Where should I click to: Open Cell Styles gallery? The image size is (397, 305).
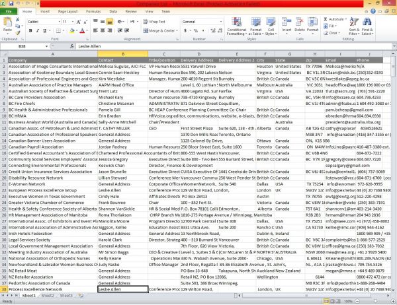click(x=271, y=26)
